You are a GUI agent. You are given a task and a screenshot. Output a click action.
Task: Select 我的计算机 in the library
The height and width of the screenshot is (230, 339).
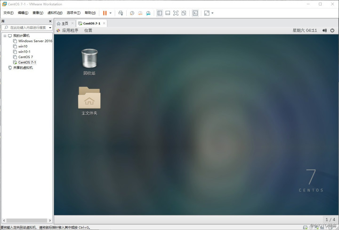21,36
